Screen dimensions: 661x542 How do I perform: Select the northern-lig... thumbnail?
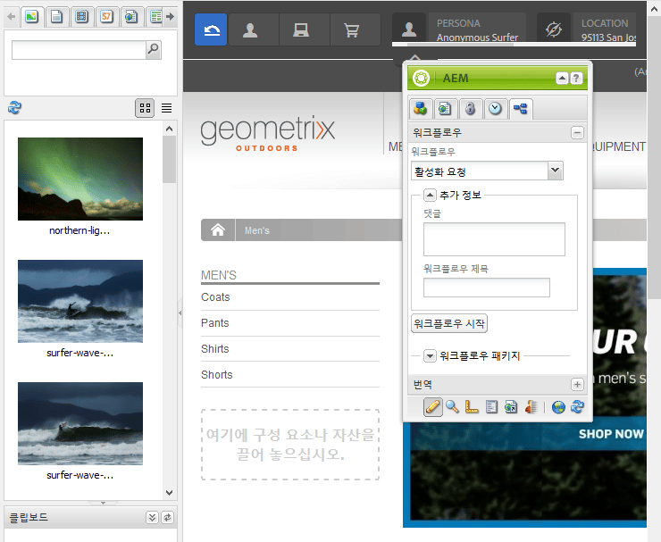pos(80,179)
